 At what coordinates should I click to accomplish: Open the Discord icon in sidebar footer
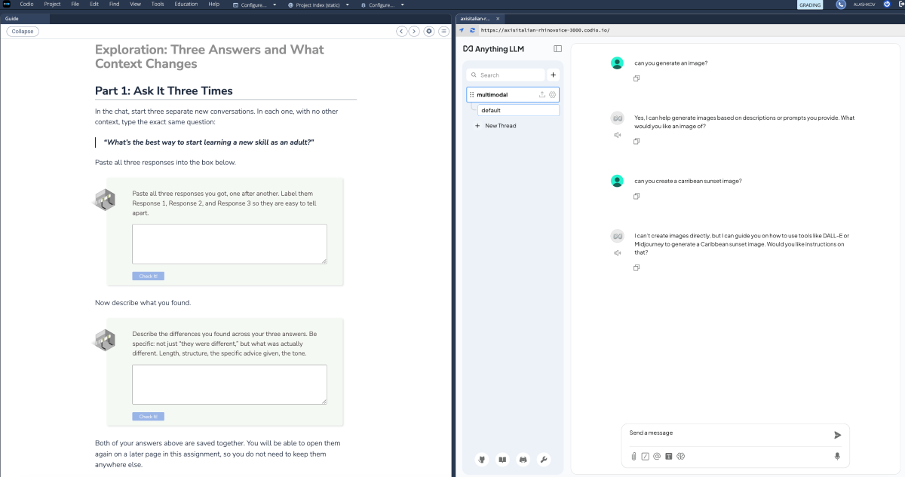[x=523, y=459]
